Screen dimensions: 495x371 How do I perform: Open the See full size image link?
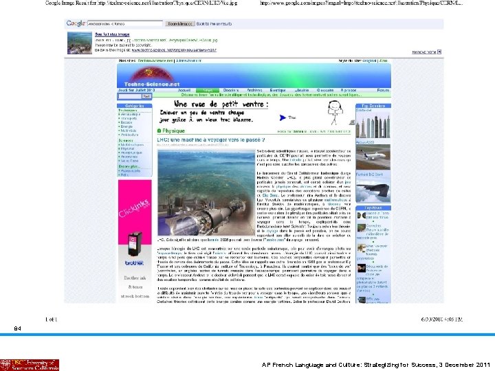112,34
